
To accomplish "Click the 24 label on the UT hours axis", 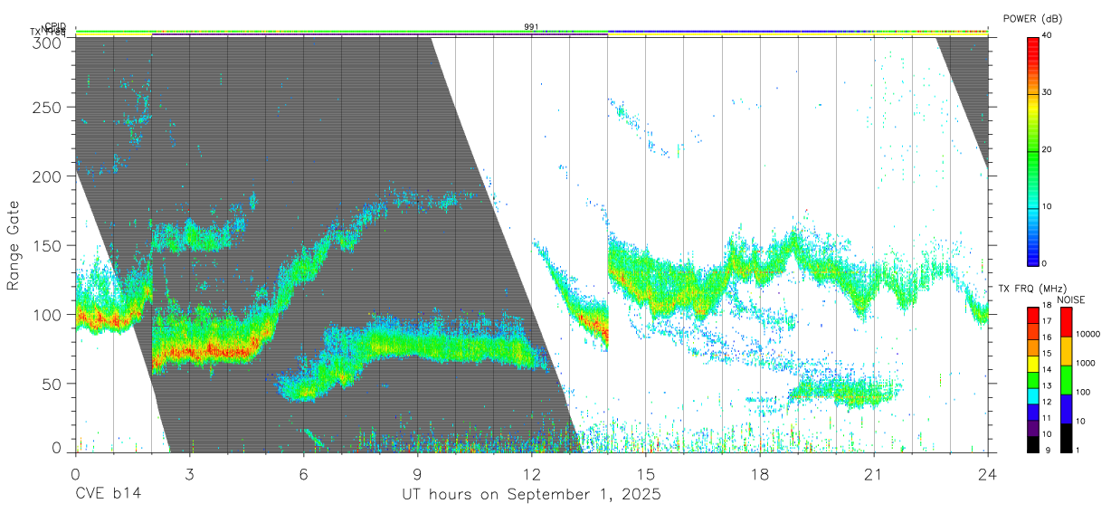I will click(x=987, y=474).
